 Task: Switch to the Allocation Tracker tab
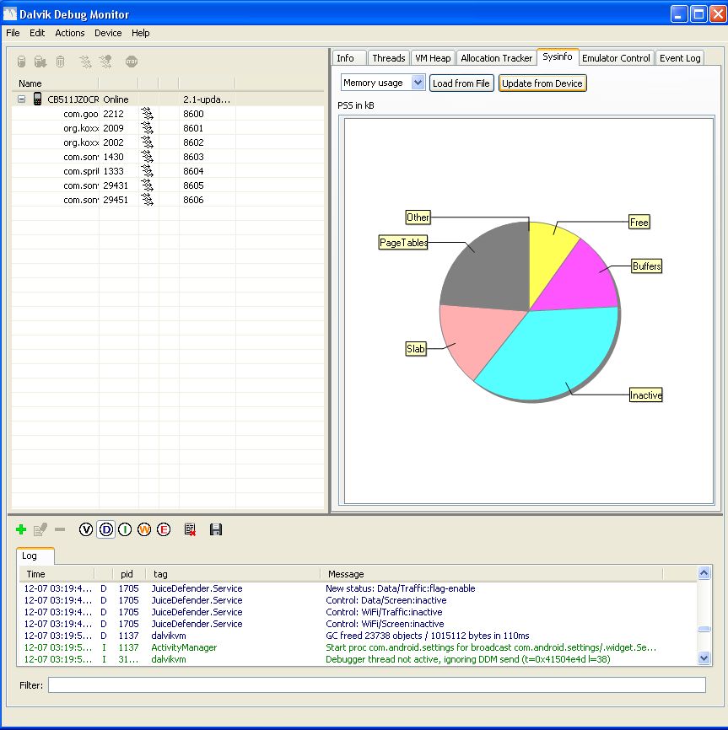tap(496, 58)
